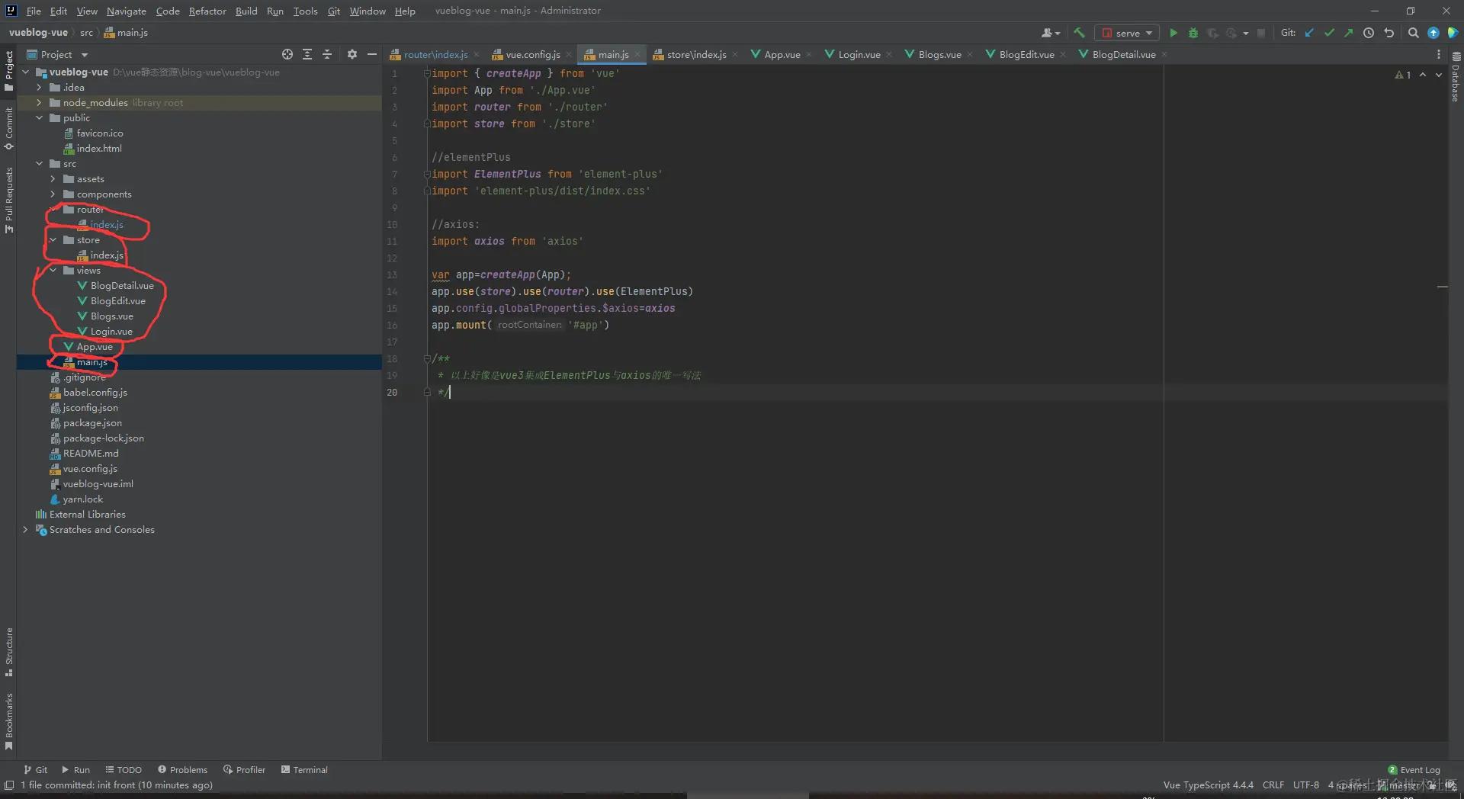Open the Structure tool window
The width and height of the screenshot is (1464, 799).
click(9, 652)
